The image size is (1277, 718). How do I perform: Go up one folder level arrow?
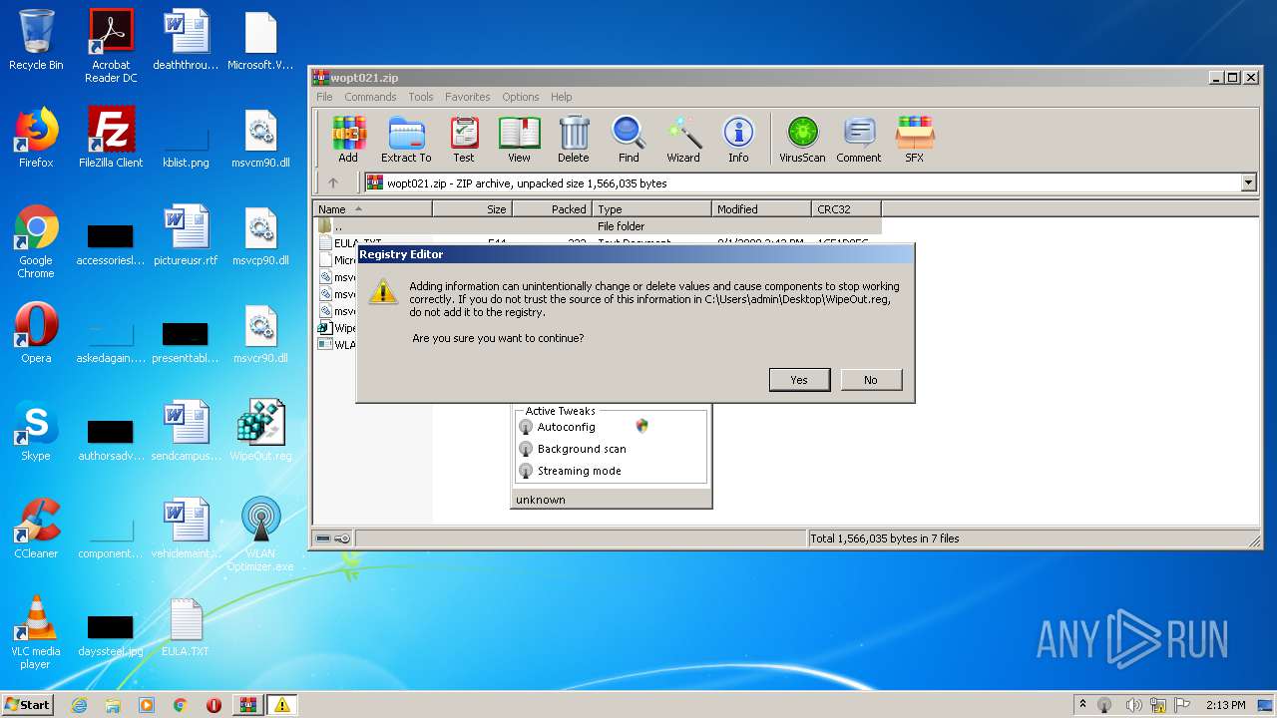pos(333,182)
